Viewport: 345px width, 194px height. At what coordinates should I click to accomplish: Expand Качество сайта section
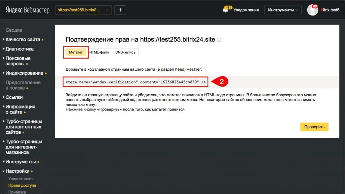point(23,39)
